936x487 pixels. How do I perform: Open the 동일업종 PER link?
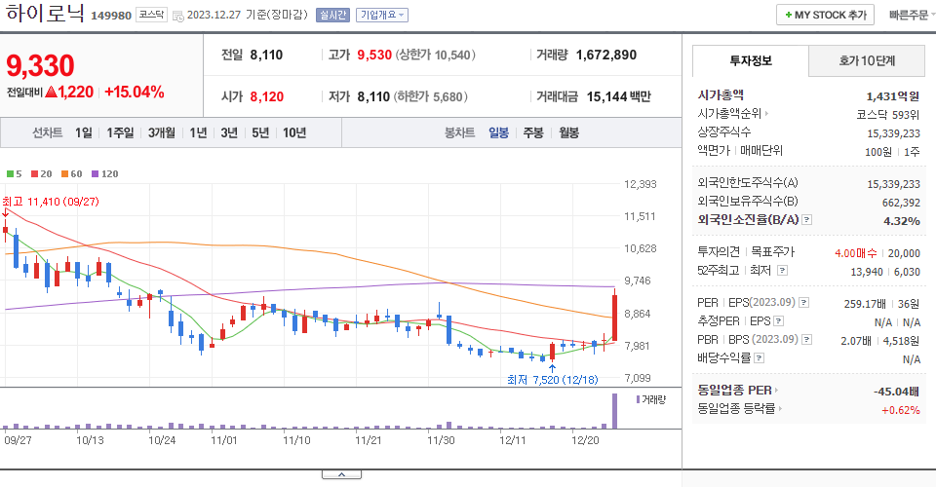[738, 391]
